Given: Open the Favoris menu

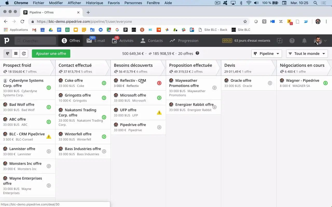Looking at the screenshot, I should coord(114,3).
